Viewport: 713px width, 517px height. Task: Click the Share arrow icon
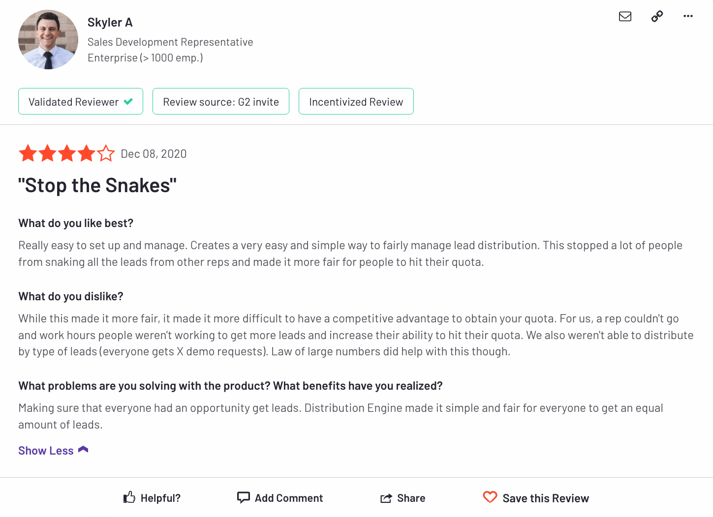tap(386, 498)
